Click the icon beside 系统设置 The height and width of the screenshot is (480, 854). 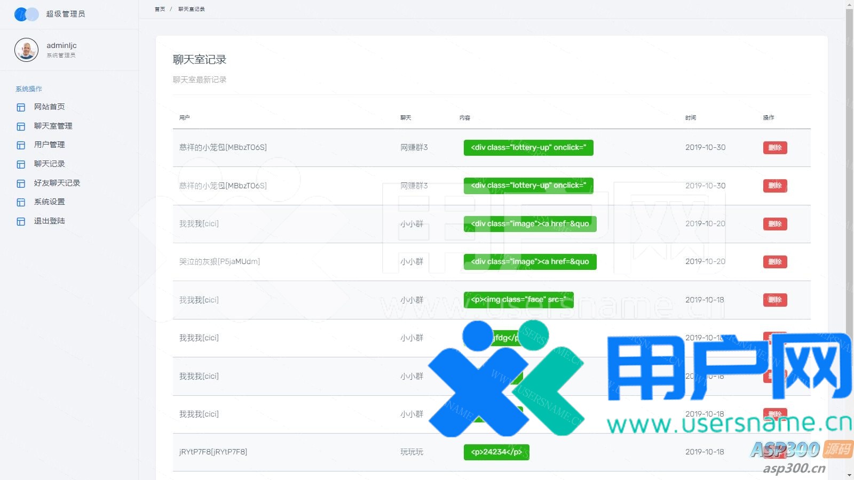tap(21, 202)
